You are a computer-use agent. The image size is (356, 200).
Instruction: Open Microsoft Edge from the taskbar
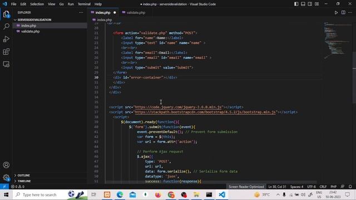click(x=120, y=195)
